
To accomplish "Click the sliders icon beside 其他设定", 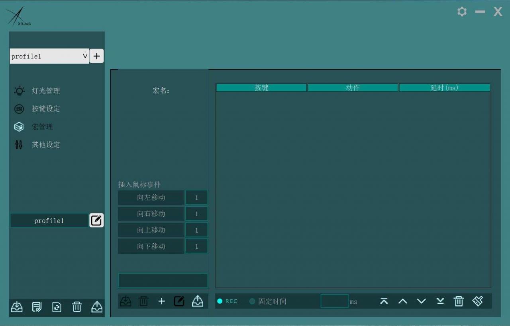I will coord(19,145).
